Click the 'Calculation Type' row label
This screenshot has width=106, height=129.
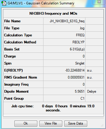(x=18, y=35)
